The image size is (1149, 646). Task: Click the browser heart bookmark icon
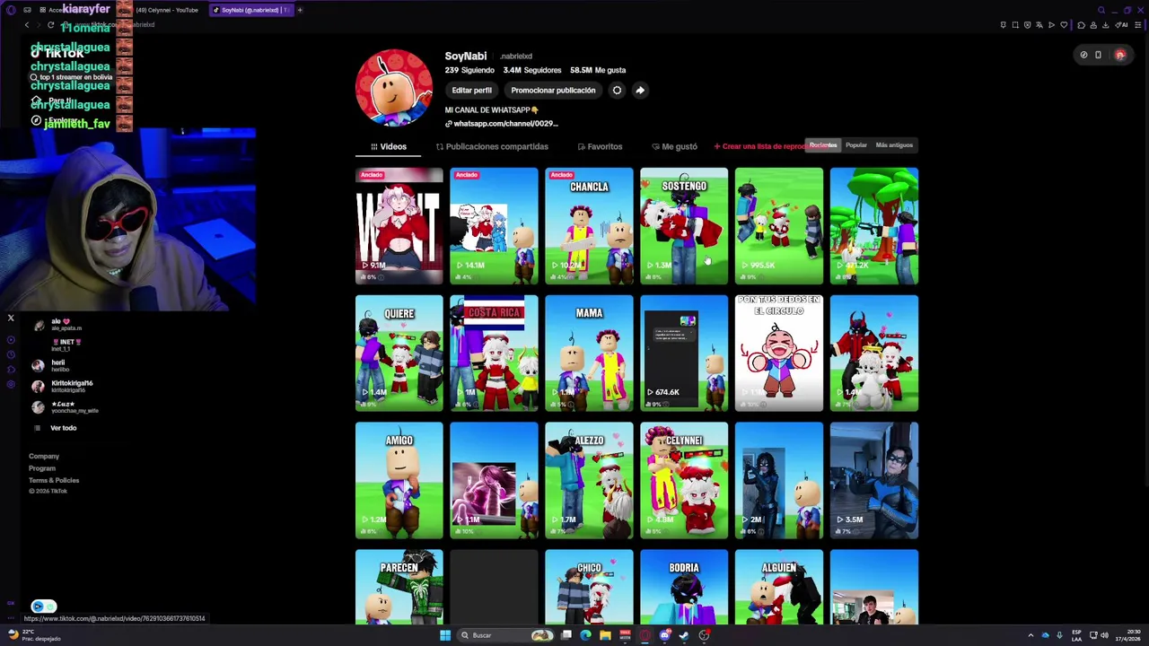1064,25
